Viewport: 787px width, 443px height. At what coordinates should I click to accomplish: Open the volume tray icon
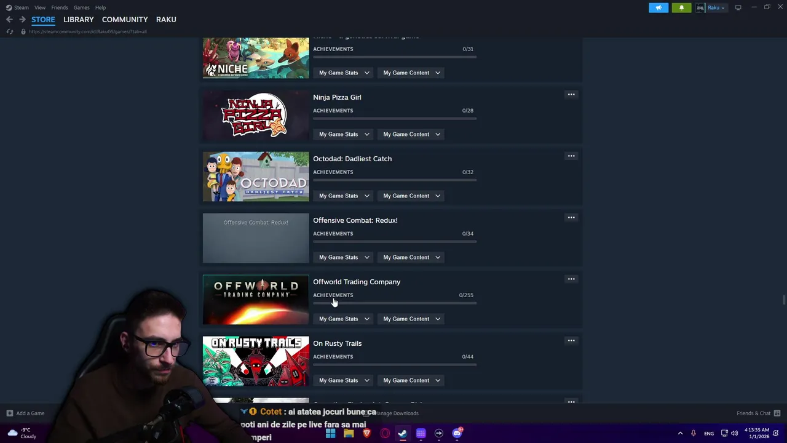(x=734, y=434)
